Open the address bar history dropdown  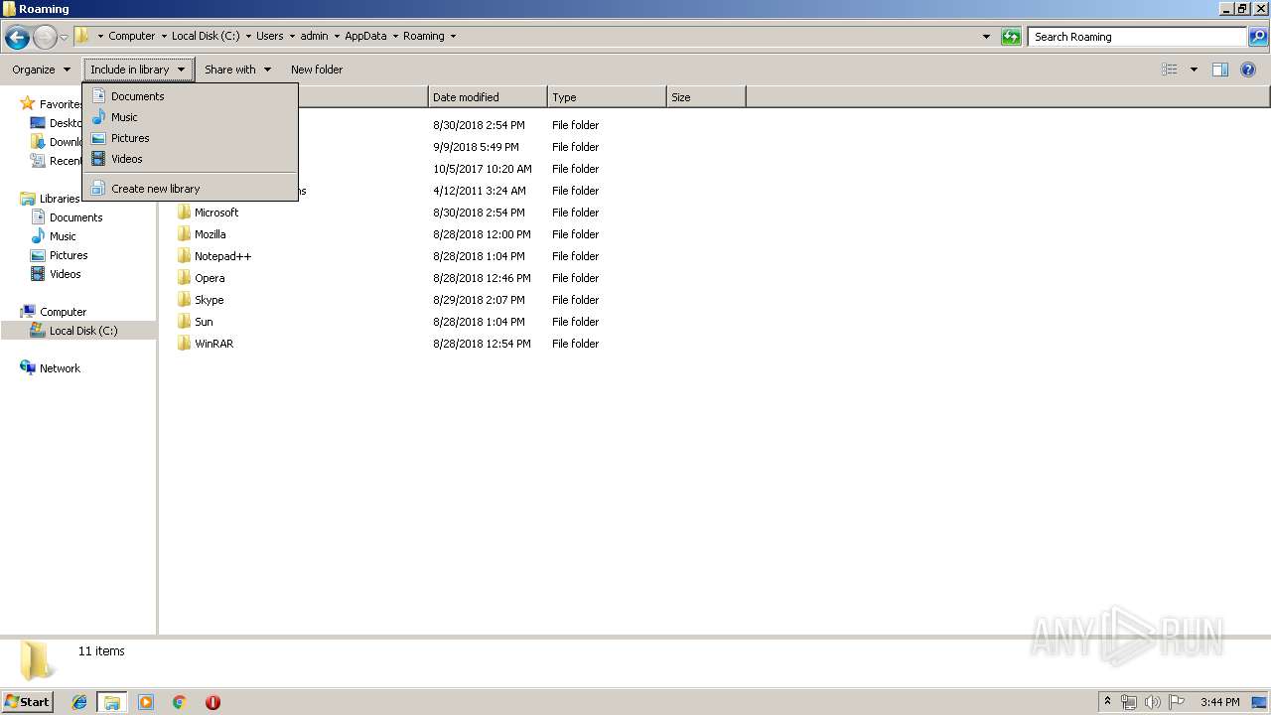(x=986, y=37)
